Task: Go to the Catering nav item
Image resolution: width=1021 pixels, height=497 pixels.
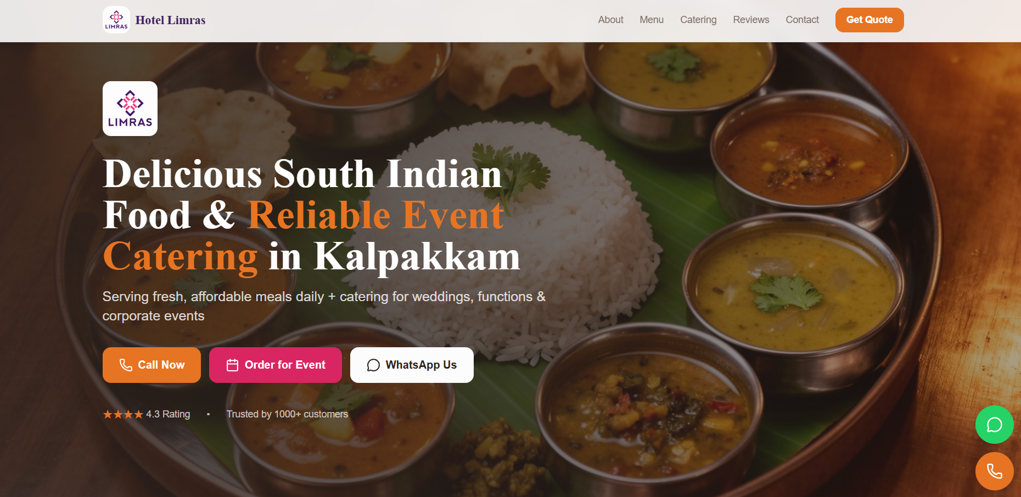Action: (x=698, y=20)
